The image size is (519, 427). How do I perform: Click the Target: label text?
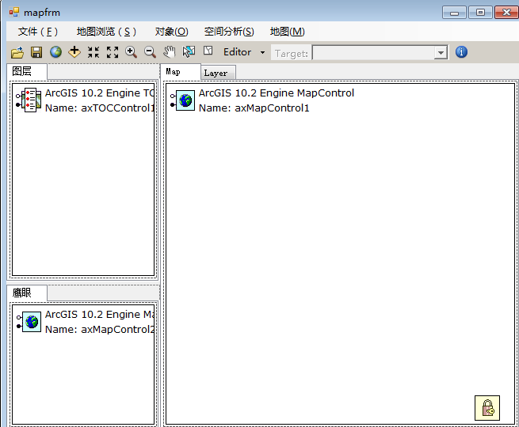tap(292, 54)
